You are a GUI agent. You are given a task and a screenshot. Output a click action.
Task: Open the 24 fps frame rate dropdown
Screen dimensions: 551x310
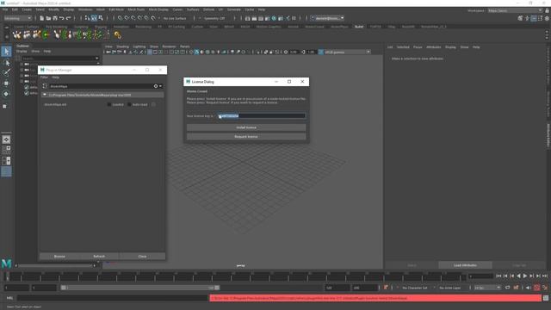click(487, 288)
